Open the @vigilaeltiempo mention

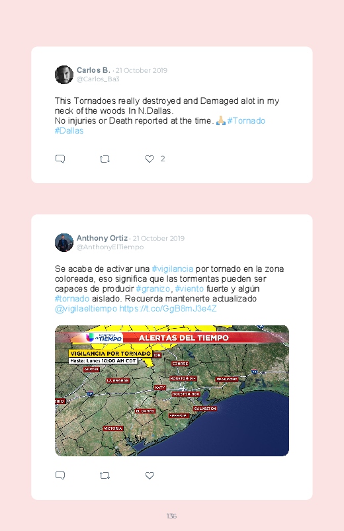point(86,309)
